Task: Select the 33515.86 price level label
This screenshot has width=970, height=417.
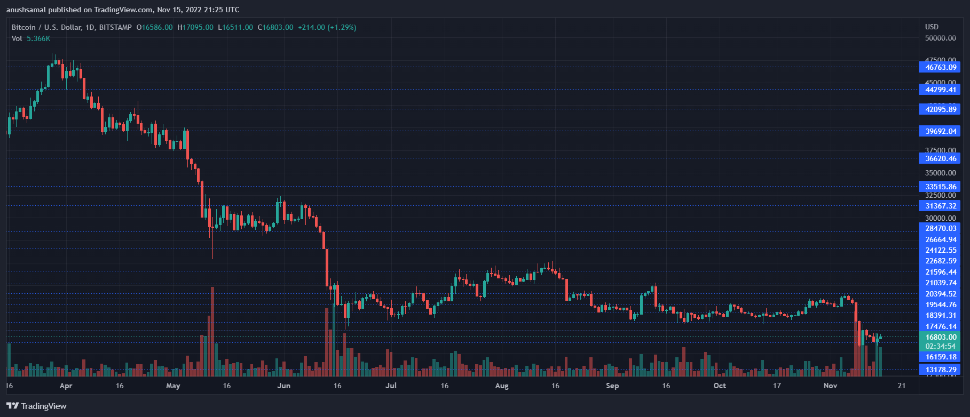Action: click(940, 187)
